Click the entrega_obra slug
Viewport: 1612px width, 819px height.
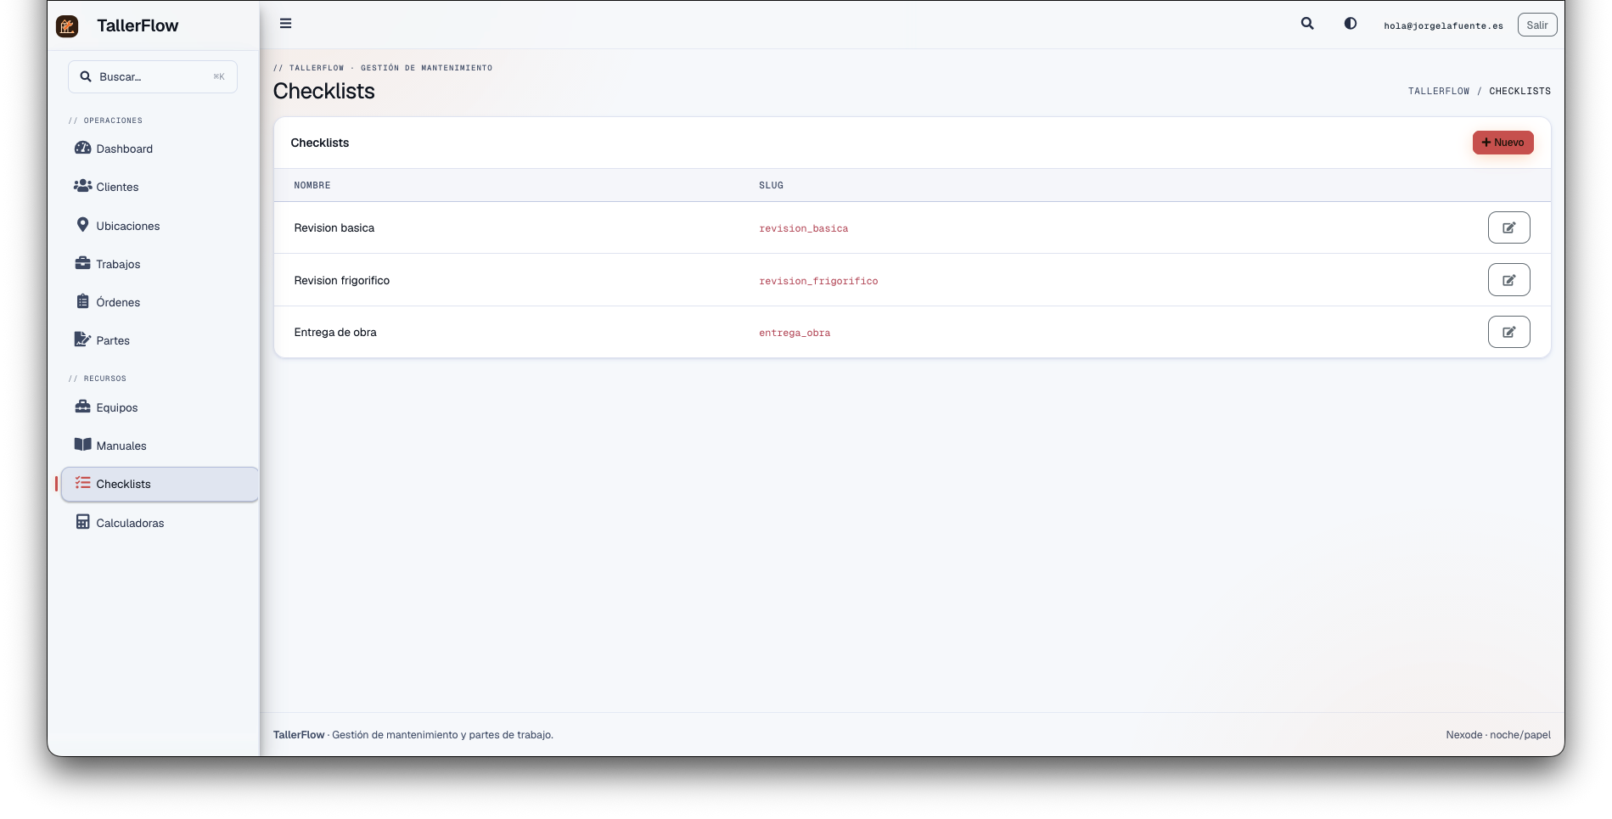795,333
